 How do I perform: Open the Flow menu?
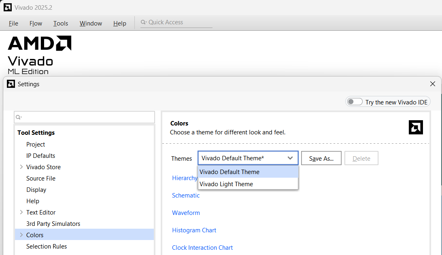pos(36,23)
